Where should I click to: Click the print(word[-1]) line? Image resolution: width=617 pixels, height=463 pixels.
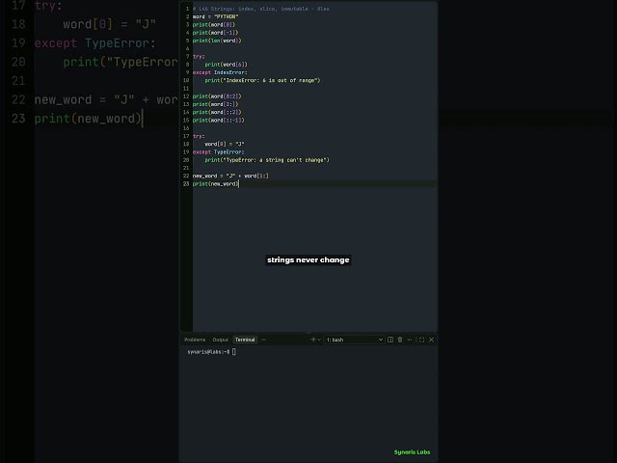coord(215,33)
